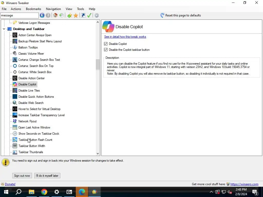
Task: Open the View menu
Action: (x=69, y=9)
